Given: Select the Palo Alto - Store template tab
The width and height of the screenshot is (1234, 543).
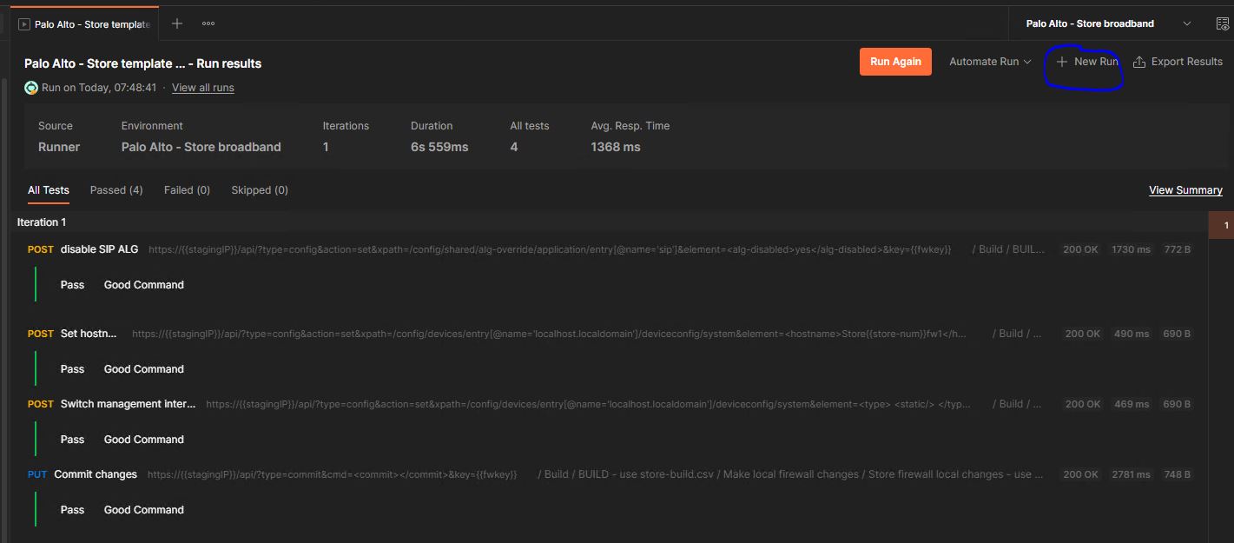Looking at the screenshot, I should (x=89, y=24).
